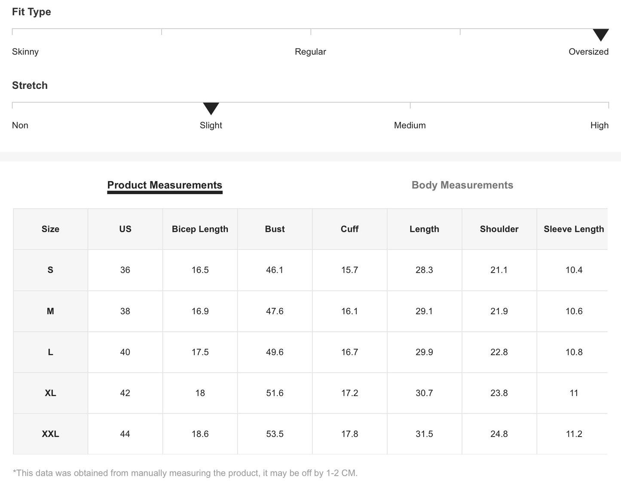
Task: Switch to Body Measurements tab
Action: coord(462,185)
